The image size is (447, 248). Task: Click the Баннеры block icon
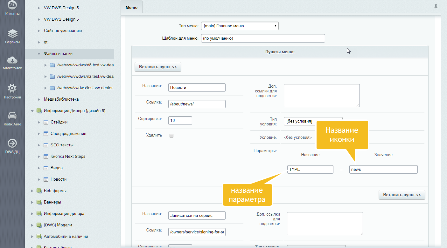(x=39, y=202)
